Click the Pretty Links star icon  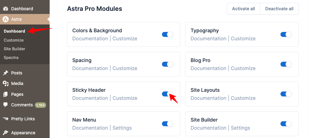(6, 119)
